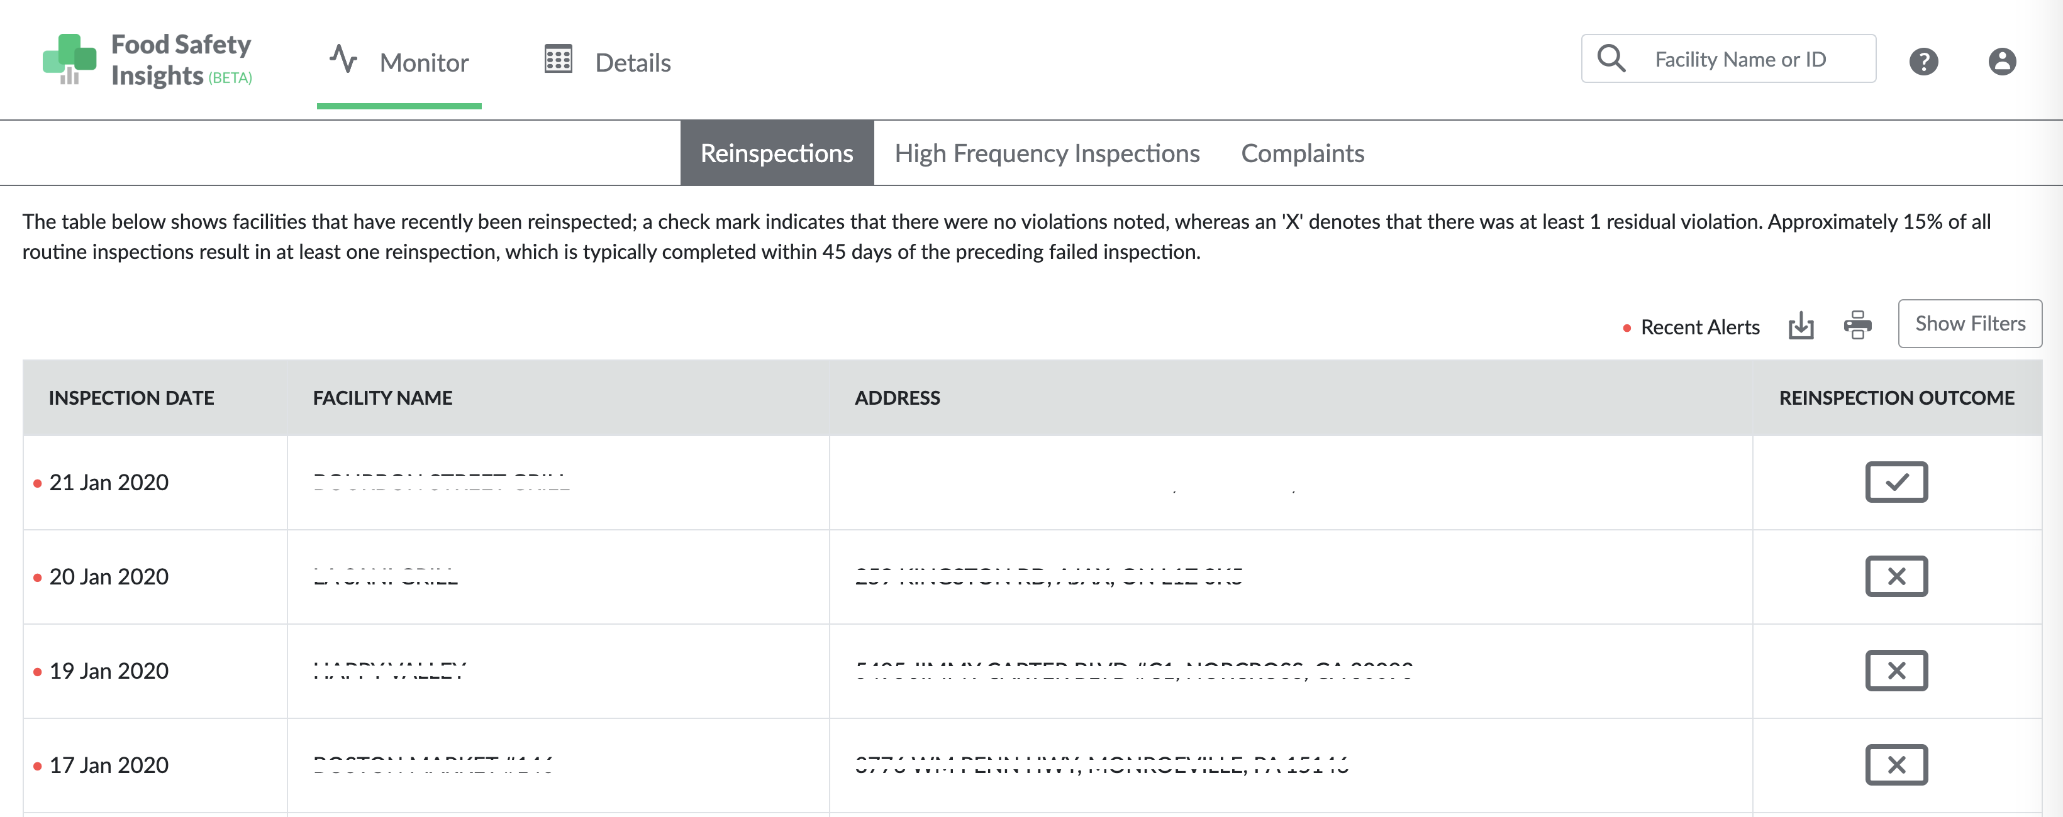
Task: Open the Details grid icon
Action: pos(558,58)
